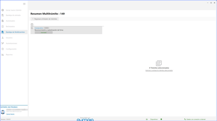This screenshot has width=217, height=121.
Task: Click the user avatar picture
Action: pyautogui.click(x=3, y=112)
